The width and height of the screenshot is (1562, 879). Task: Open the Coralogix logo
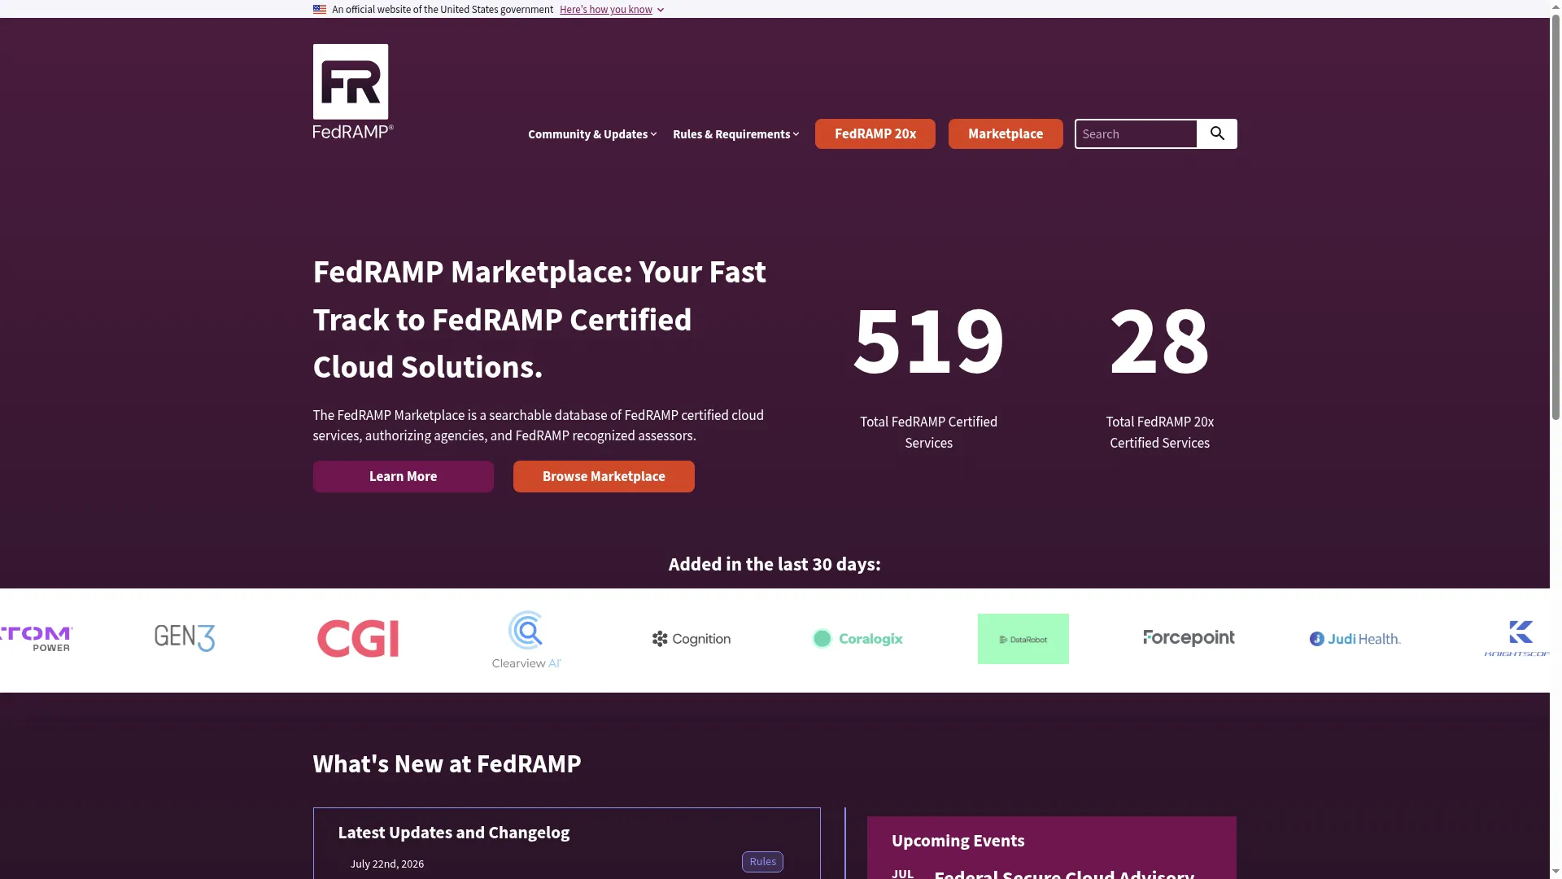[x=857, y=639]
